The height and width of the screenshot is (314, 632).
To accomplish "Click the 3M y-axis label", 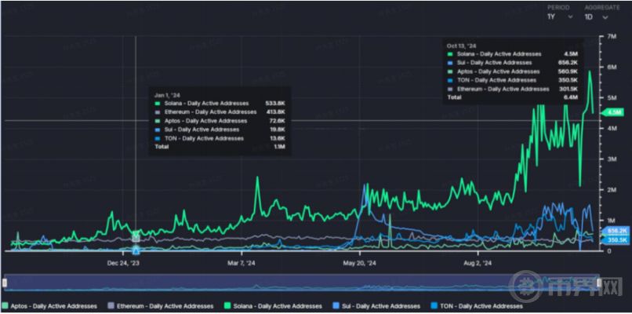I will tap(612, 159).
